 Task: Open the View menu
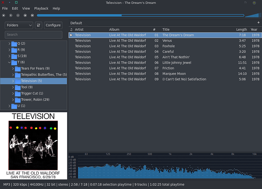26,8
